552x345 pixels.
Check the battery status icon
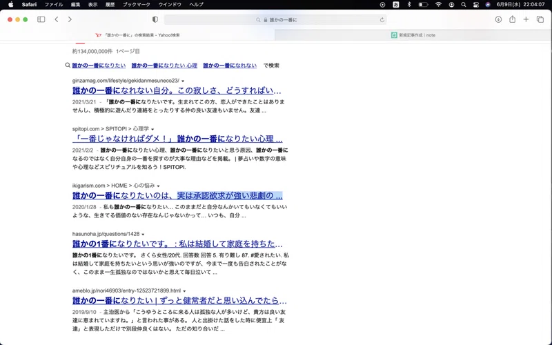tap(423, 5)
